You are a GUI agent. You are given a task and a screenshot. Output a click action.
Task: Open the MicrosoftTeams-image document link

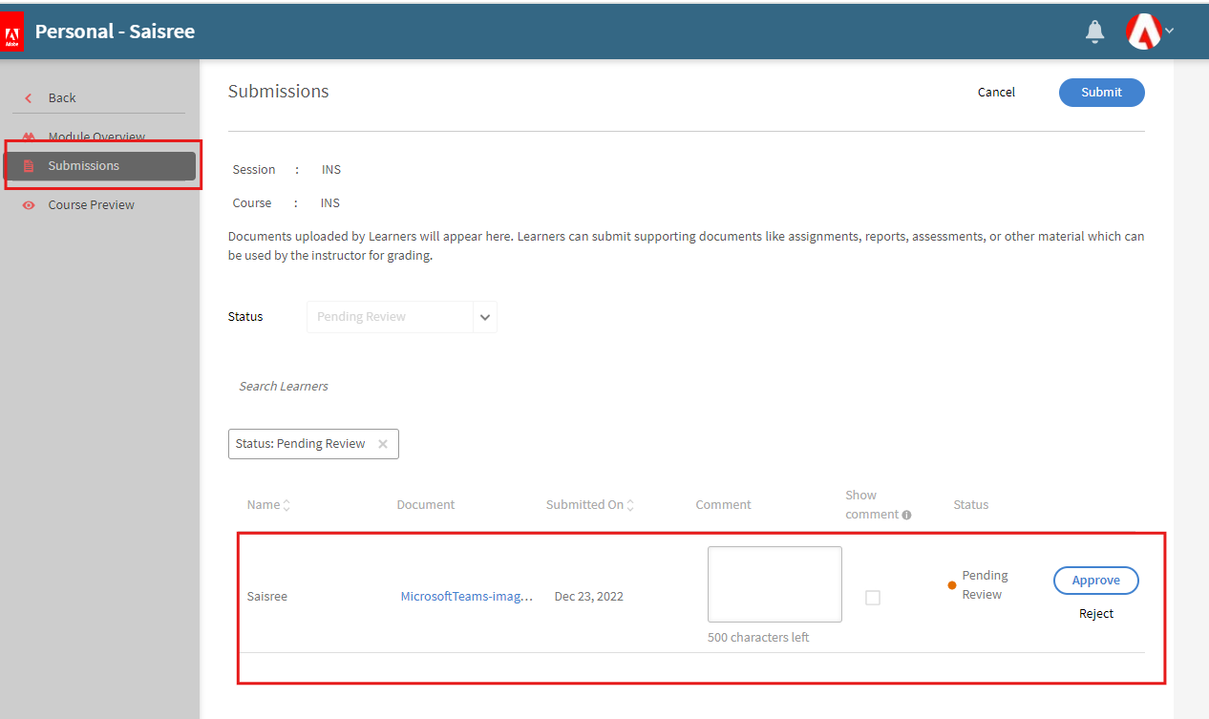[x=466, y=597]
